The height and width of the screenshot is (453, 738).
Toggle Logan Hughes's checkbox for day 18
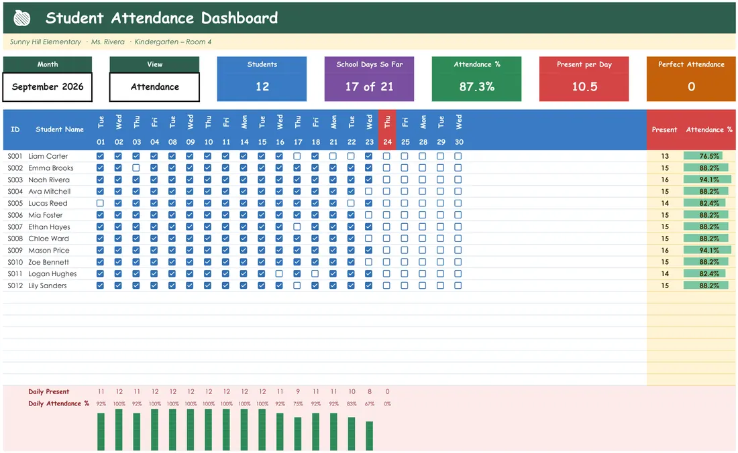(315, 273)
